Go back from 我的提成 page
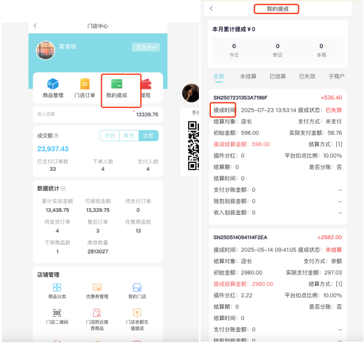 pyautogui.click(x=211, y=8)
